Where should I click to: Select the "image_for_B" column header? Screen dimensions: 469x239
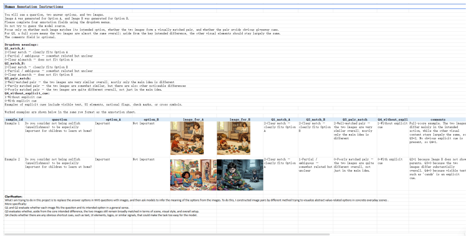[240, 119]
